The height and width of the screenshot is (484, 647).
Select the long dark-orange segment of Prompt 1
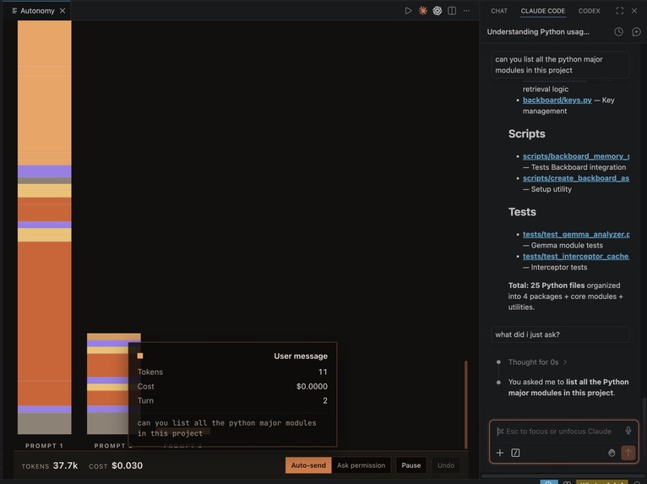click(44, 324)
